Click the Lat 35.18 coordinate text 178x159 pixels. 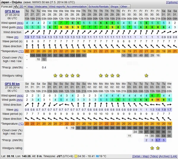coord(7,156)
